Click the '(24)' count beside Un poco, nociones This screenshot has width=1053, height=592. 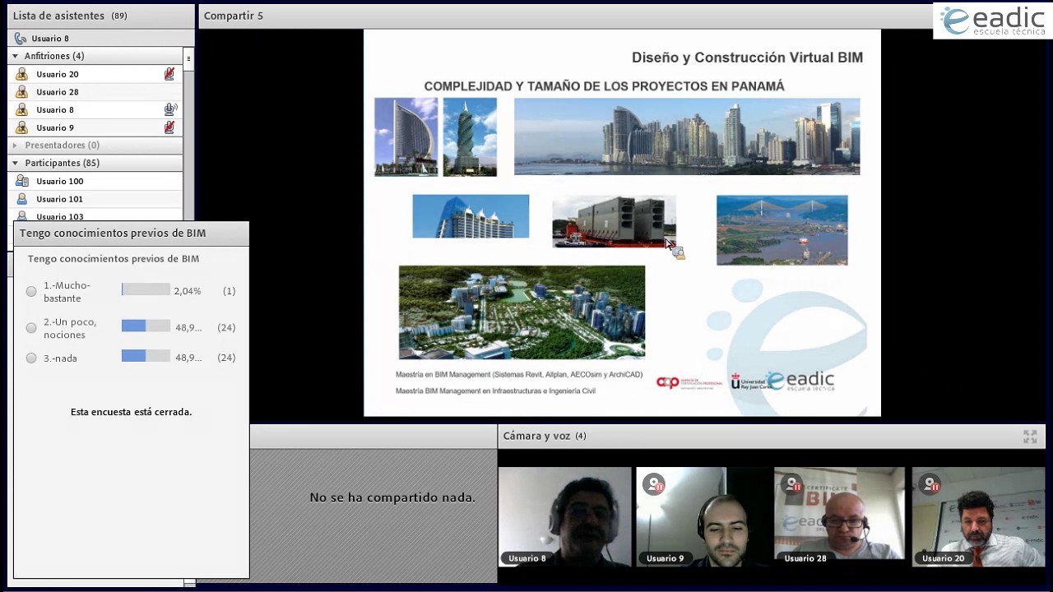tap(226, 327)
